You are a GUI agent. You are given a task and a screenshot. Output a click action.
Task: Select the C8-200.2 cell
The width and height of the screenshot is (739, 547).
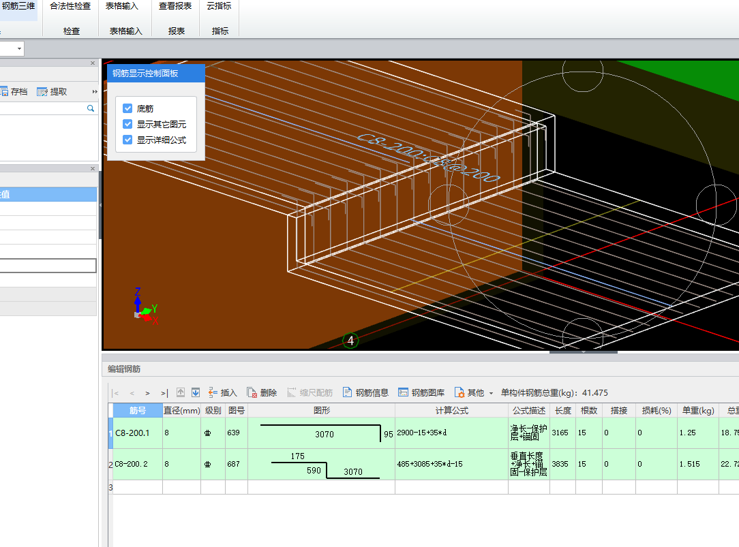pyautogui.click(x=138, y=464)
